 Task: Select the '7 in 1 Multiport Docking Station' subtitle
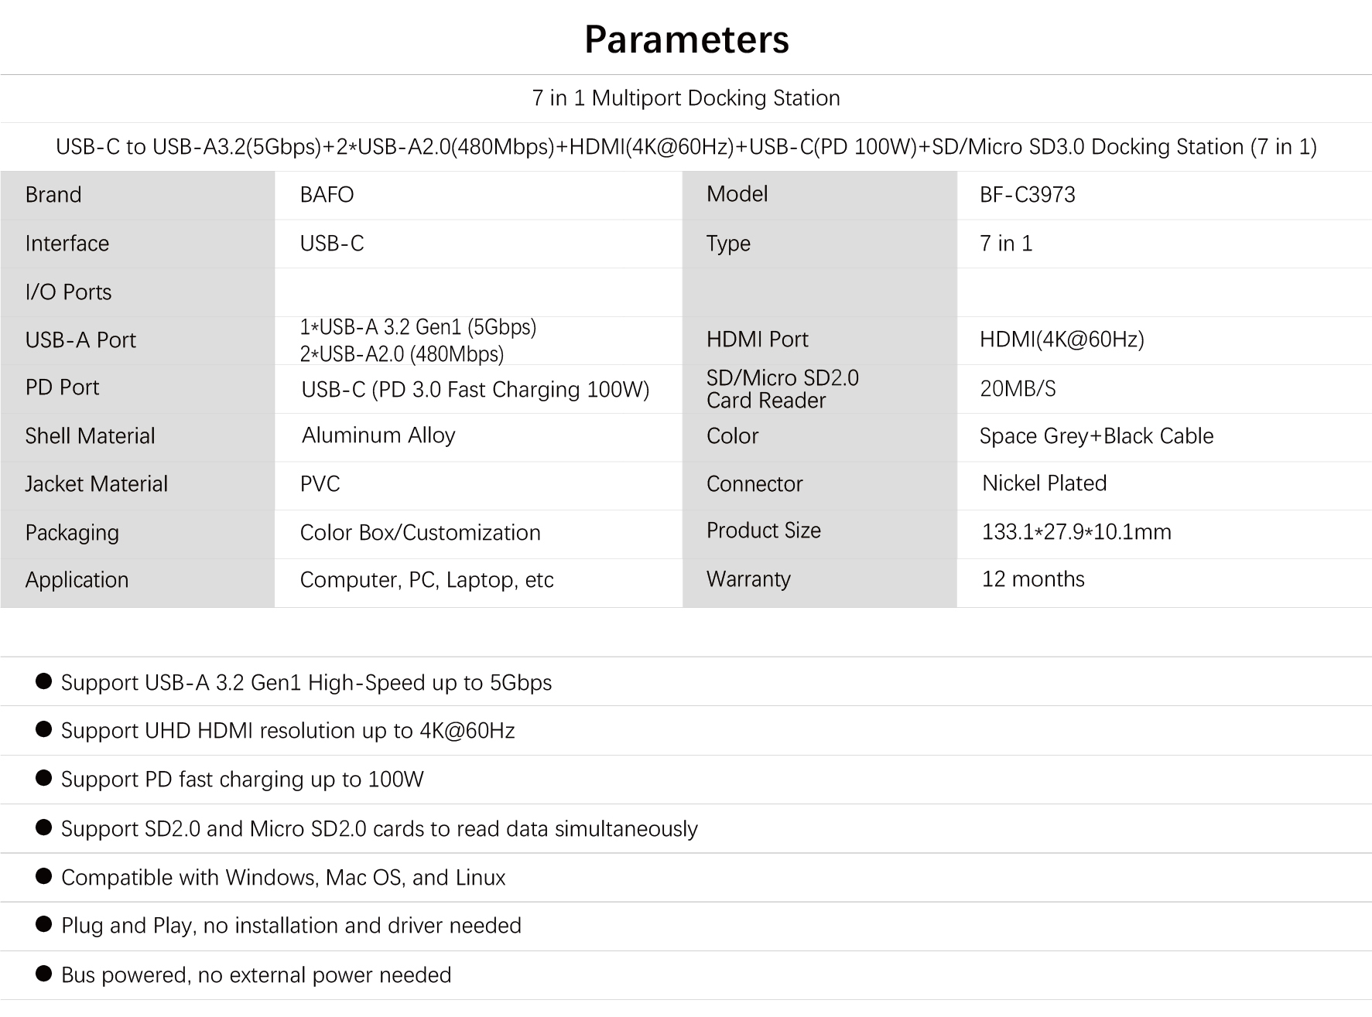(x=686, y=98)
